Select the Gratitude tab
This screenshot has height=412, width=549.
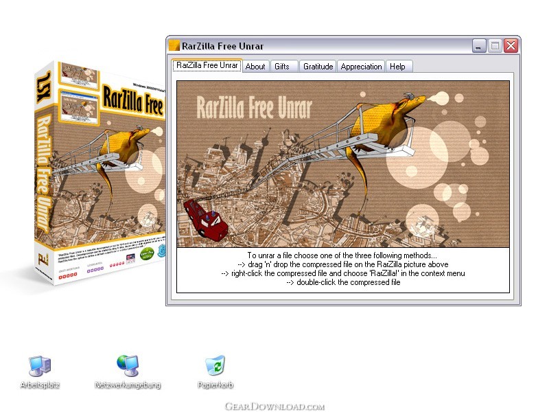(318, 66)
